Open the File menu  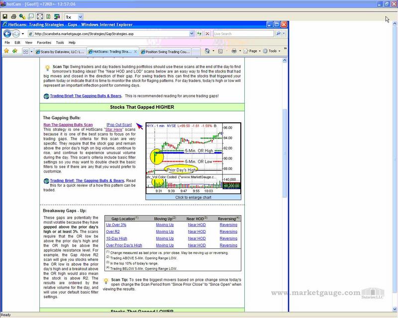click(x=7, y=43)
